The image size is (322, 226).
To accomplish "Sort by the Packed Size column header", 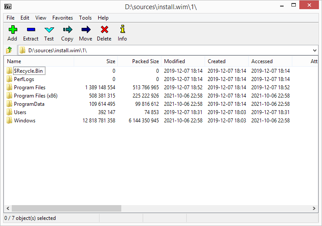I will [140, 61].
